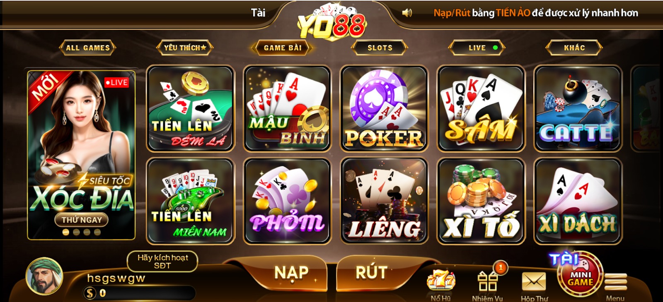Viewport: 663px width, 302px height.
Task: Open the Tài Mini Game launcher
Action: (x=579, y=275)
